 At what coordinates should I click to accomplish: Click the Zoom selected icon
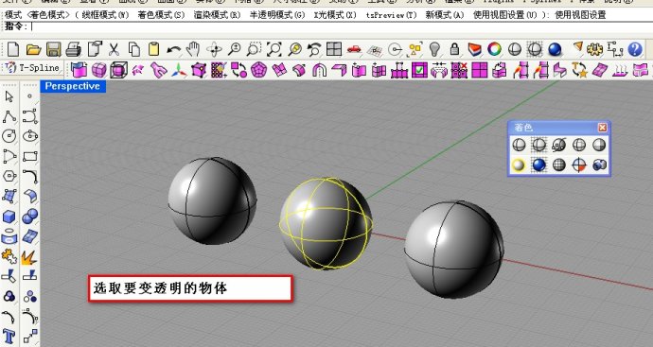(295, 49)
